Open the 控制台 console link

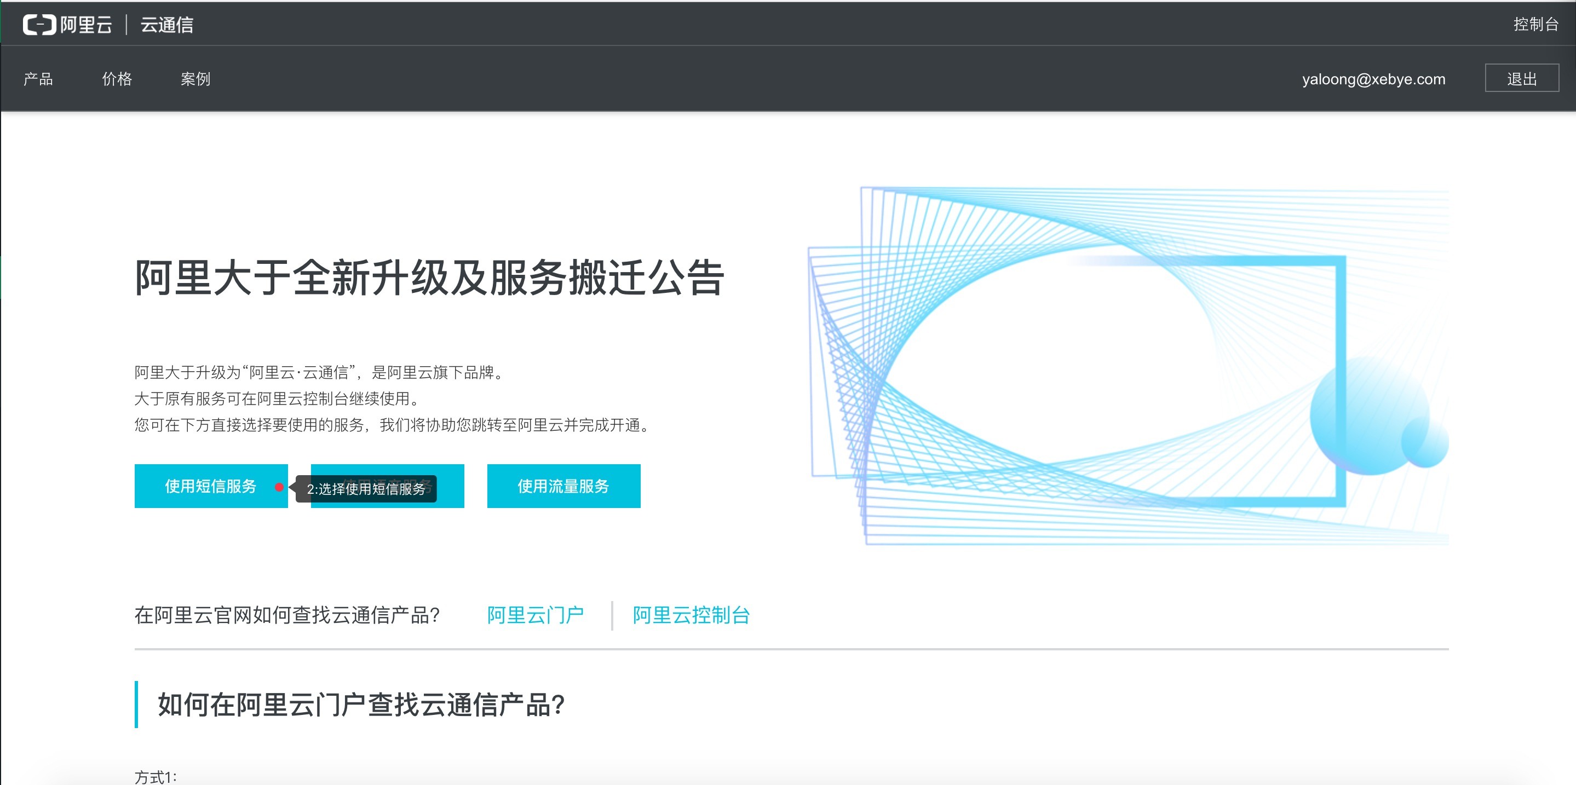pyautogui.click(x=1535, y=24)
